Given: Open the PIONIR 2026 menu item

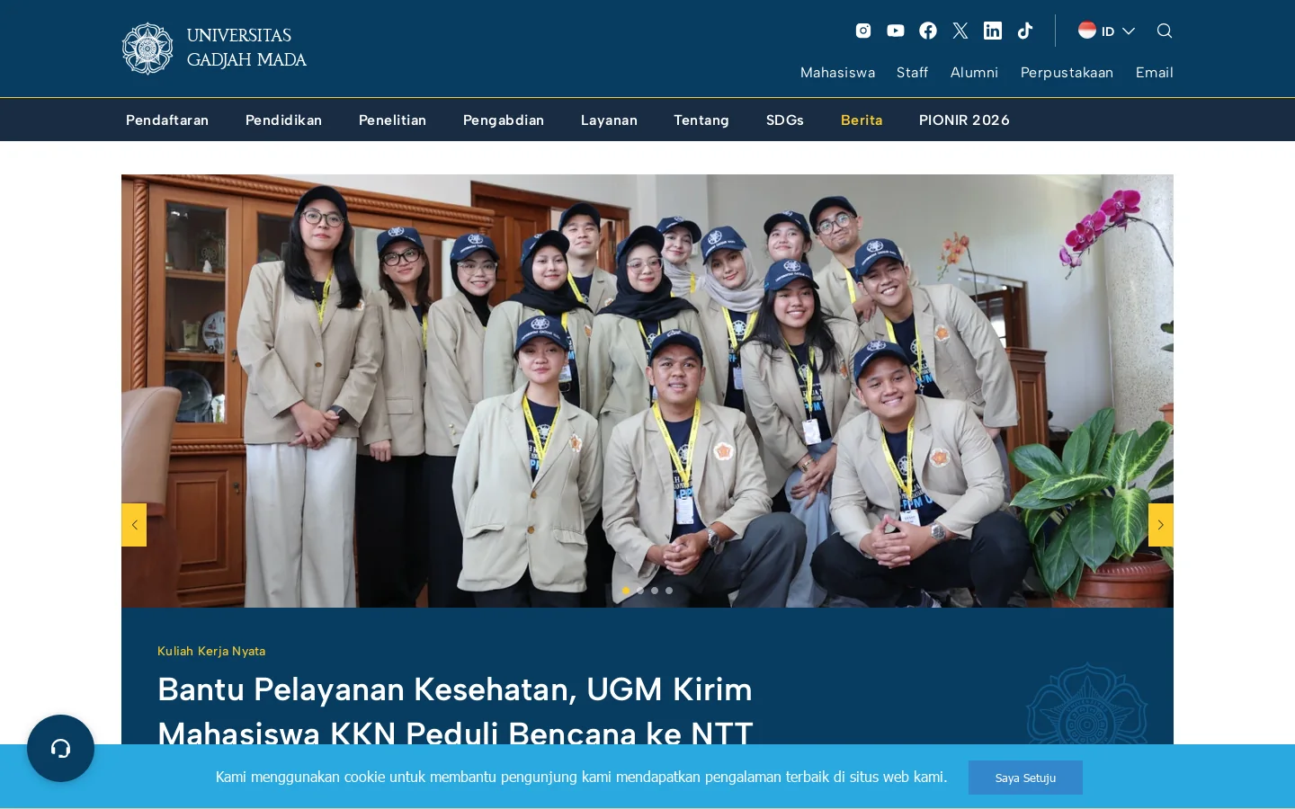Looking at the screenshot, I should click(x=964, y=120).
